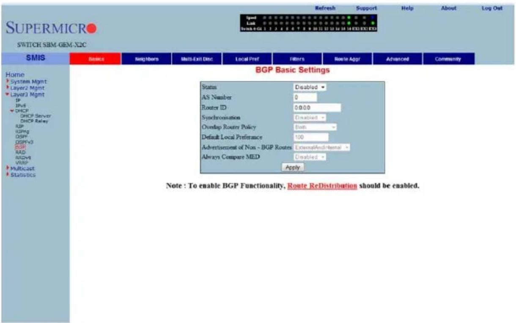The height and width of the screenshot is (323, 516).
Task: Switch to the Community tab
Action: 448,60
